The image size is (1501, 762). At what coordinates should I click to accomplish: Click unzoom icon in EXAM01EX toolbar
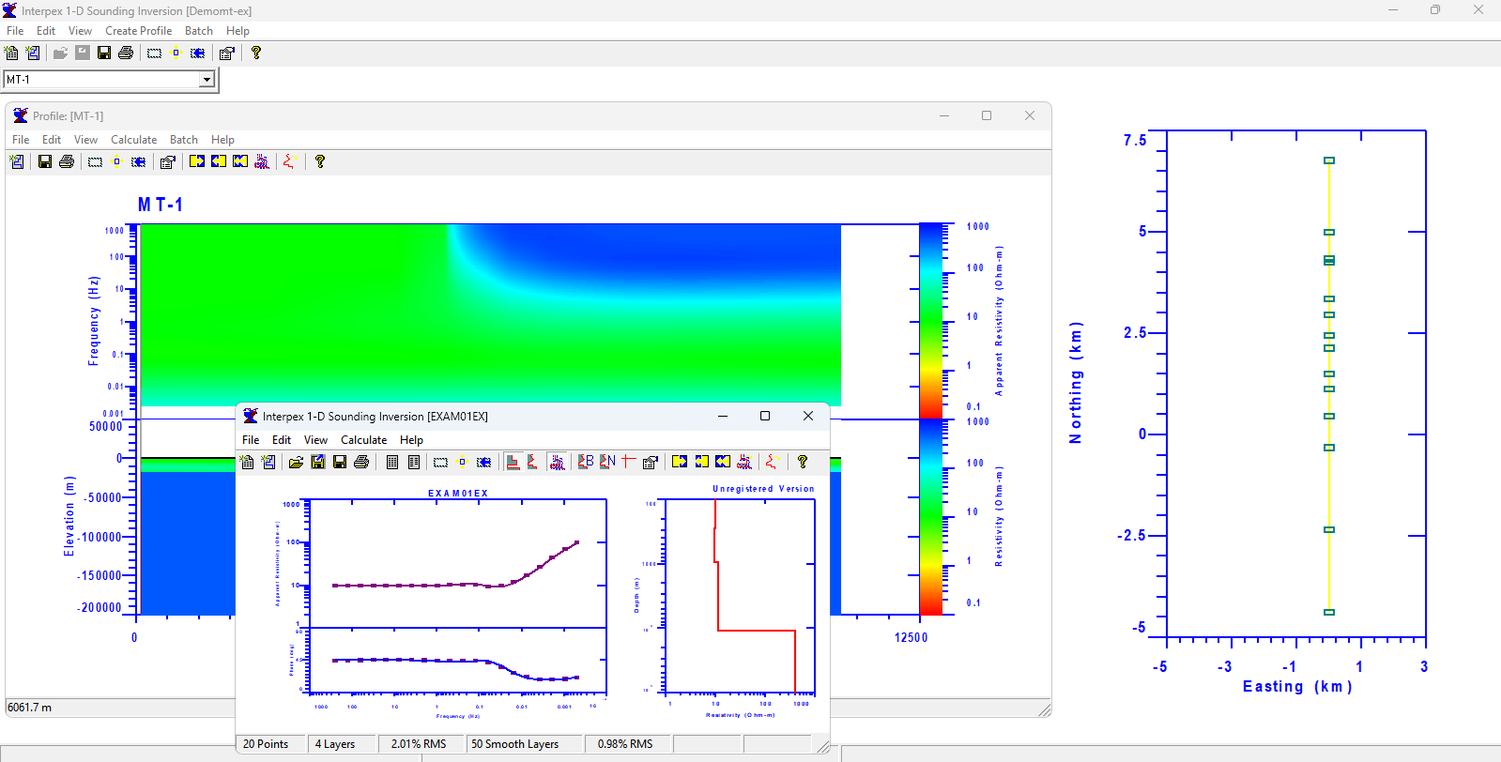(x=483, y=462)
